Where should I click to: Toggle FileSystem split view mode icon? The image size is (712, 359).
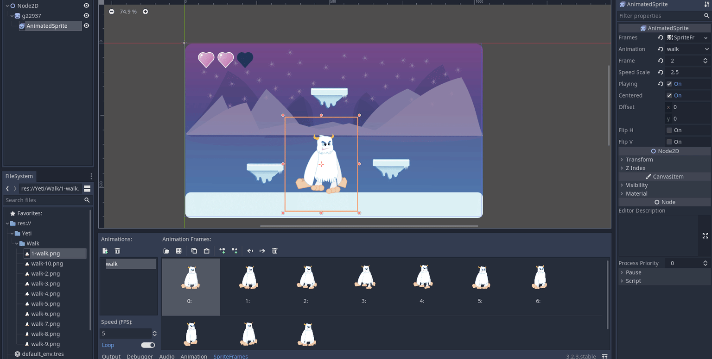click(x=87, y=188)
